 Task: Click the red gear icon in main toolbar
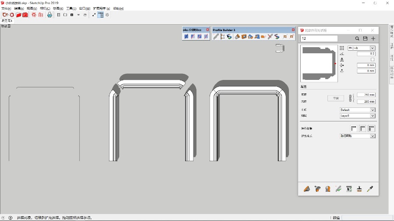click(12, 15)
